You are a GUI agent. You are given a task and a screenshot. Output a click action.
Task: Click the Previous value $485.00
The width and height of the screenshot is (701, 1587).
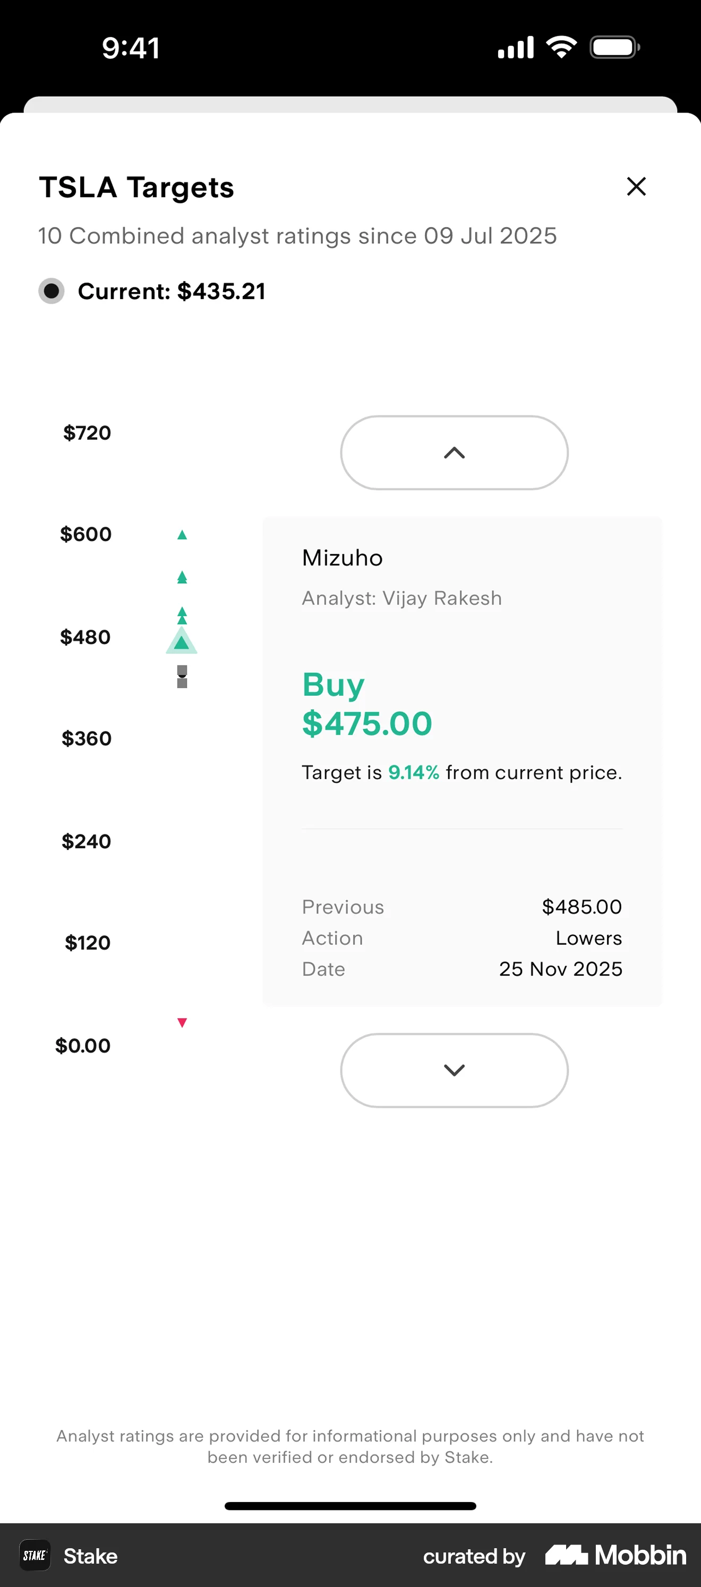pyautogui.click(x=581, y=906)
